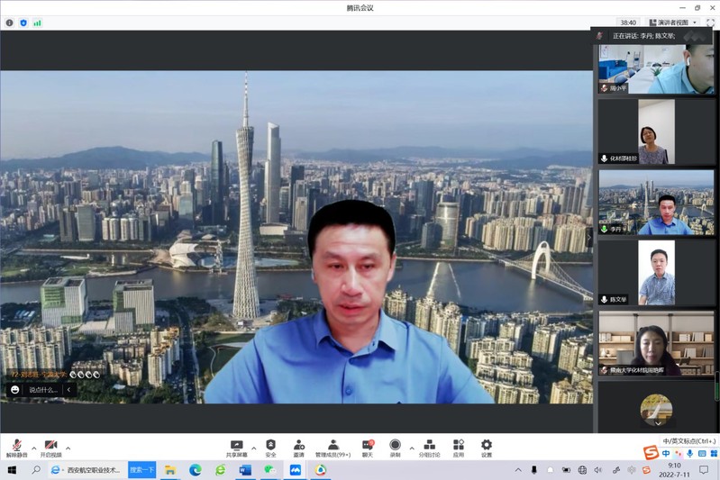Open the Security (安全) shield icon
This screenshot has height=480, width=720.
(x=270, y=448)
